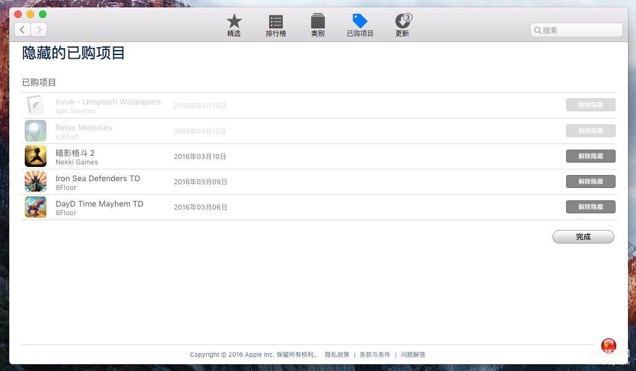Screen dimensions: 636x371
Task: Click developer name Igor Savelev
Action: (75, 111)
